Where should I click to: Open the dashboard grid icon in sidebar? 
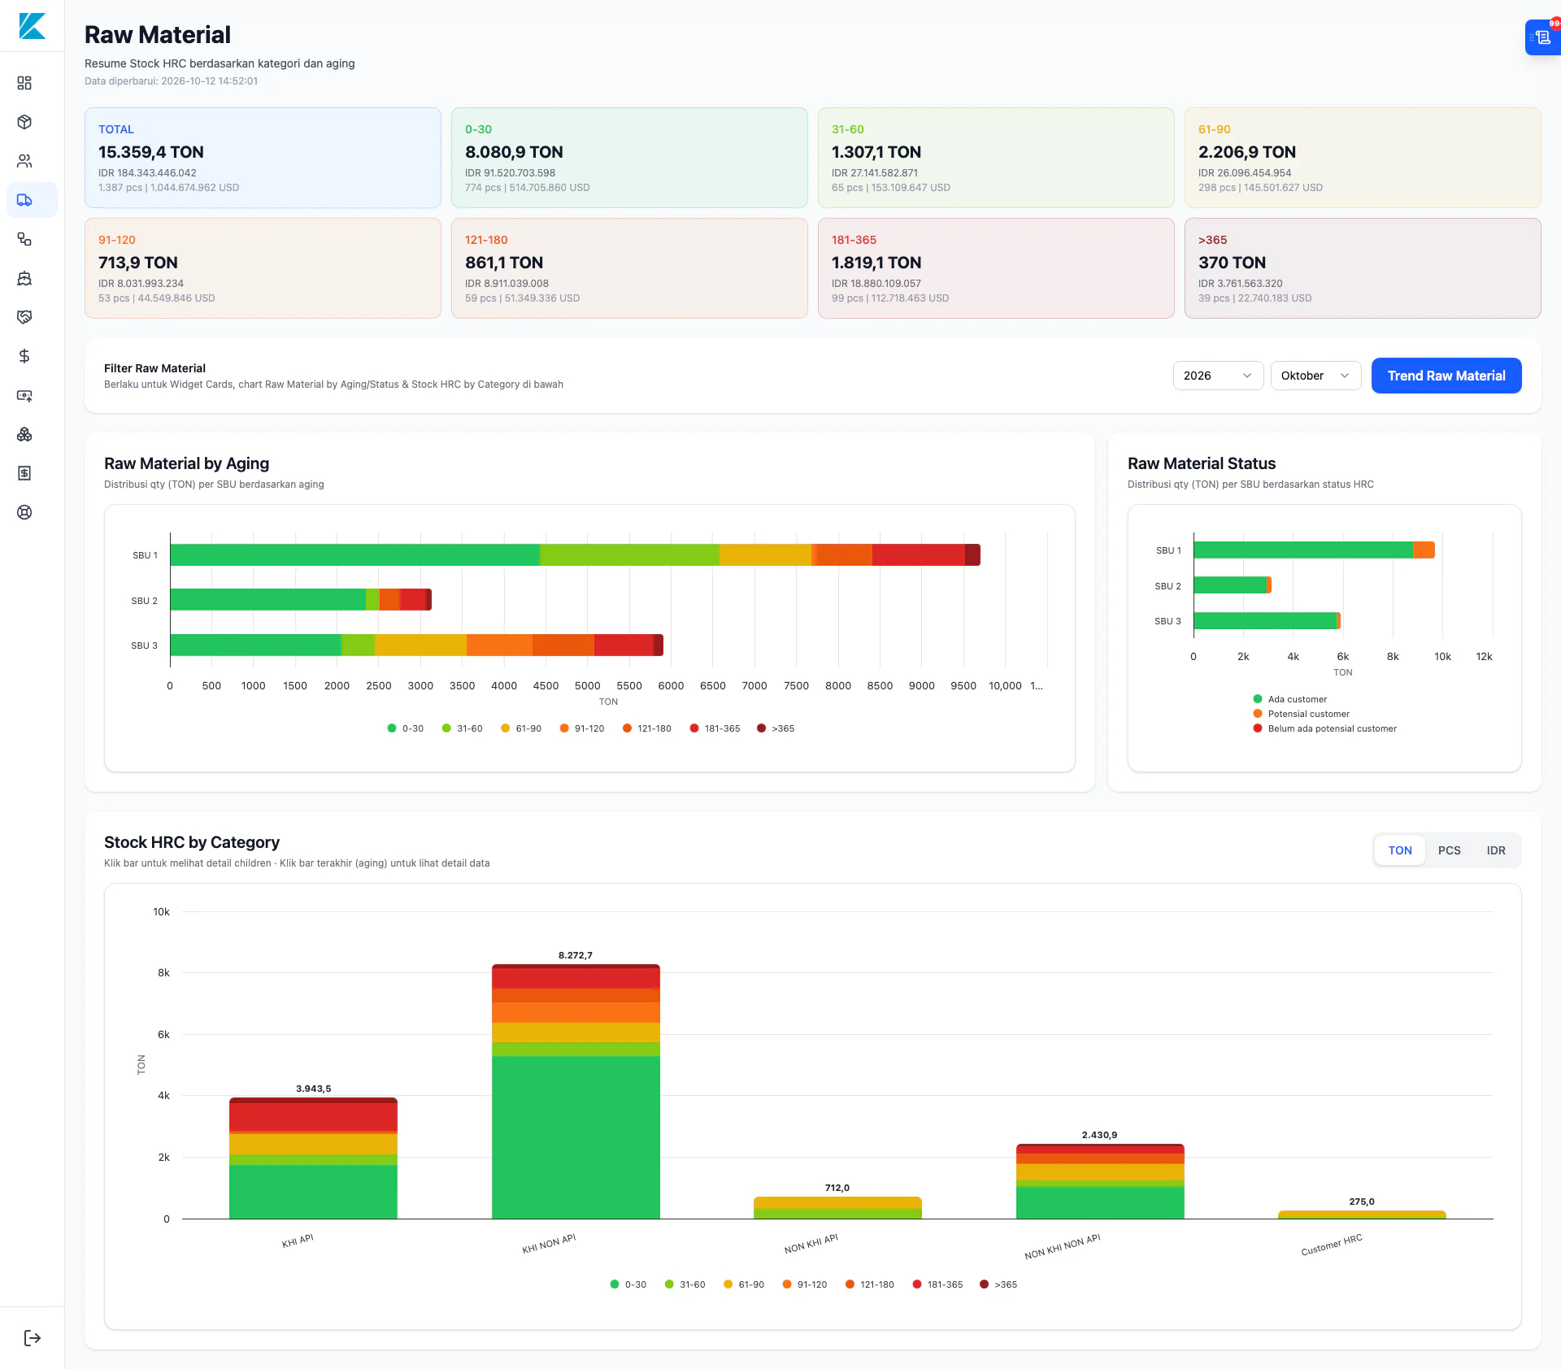point(24,83)
